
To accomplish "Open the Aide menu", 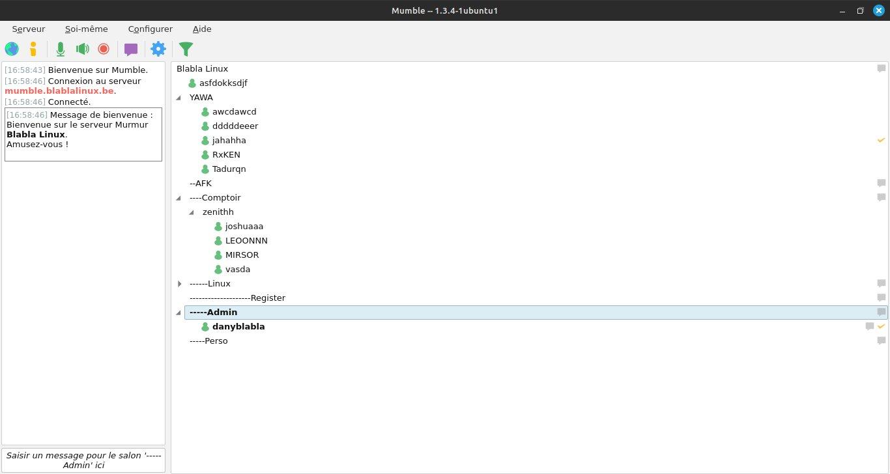I will click(x=202, y=29).
